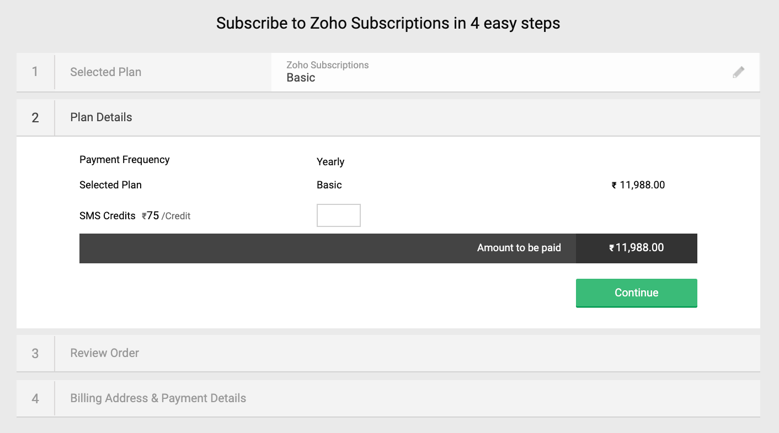
Task: Click the step number 2 badge
Action: [x=35, y=117]
